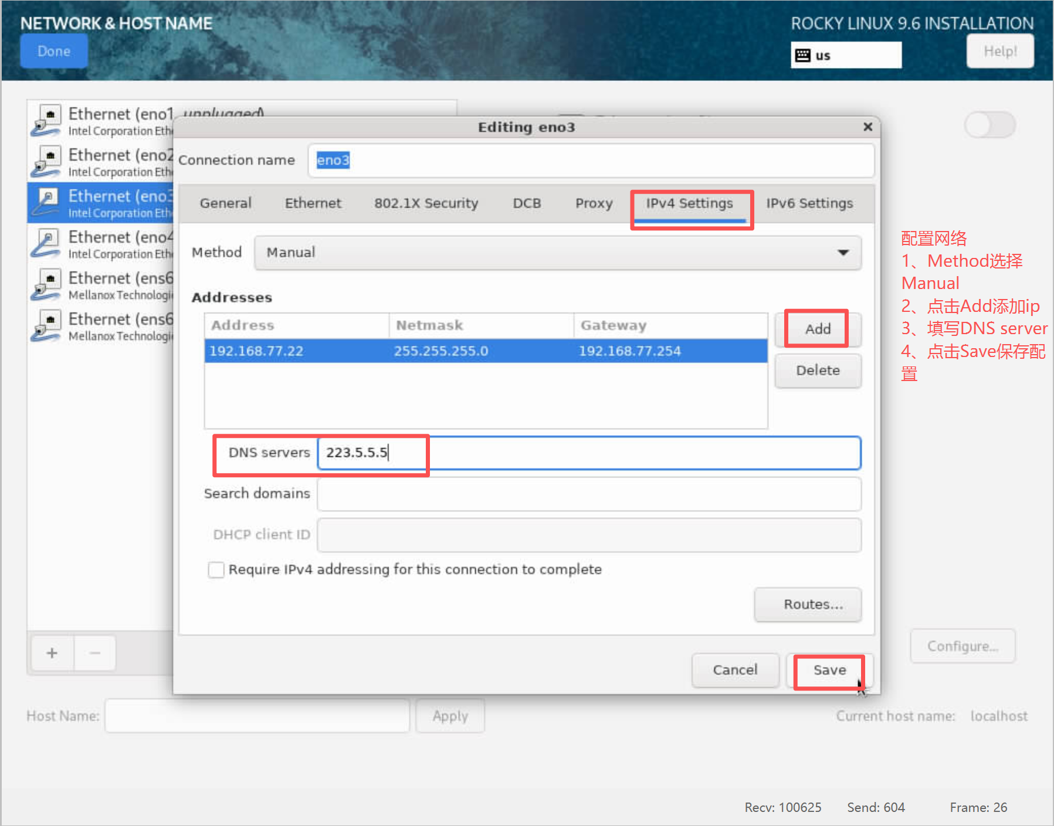This screenshot has width=1054, height=826.
Task: Switch to the IPv6 Settings tab
Action: click(809, 203)
